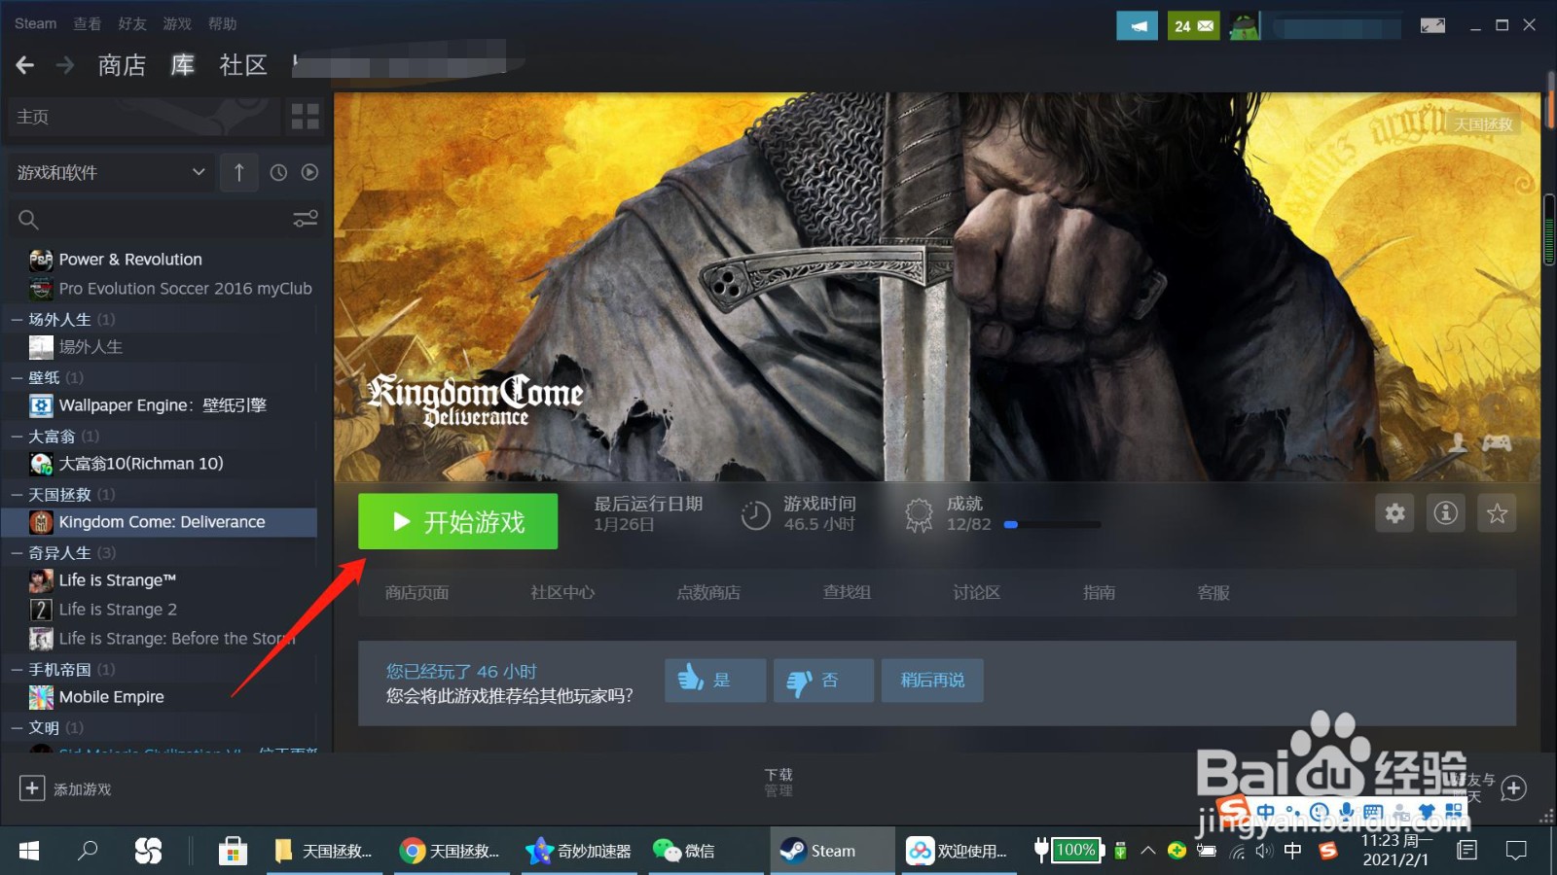Viewport: 1557px width, 875px height.
Task: Collapse the 壁纸 category
Action: click(x=18, y=377)
